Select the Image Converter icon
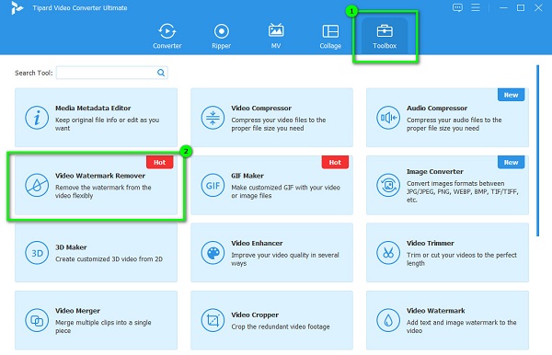 click(x=388, y=185)
